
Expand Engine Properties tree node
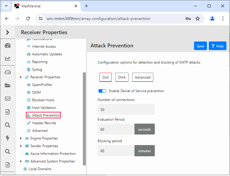(x=21, y=138)
